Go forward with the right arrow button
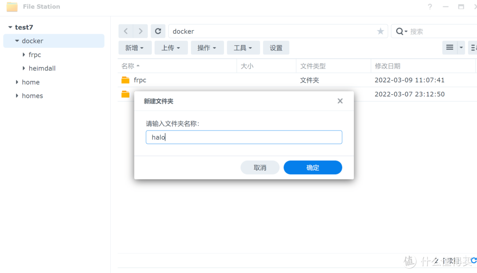Viewport: 477px width, 273px height. (x=140, y=31)
